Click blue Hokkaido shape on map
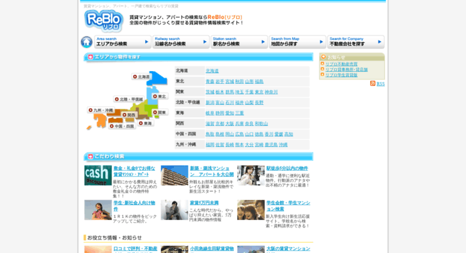466x253 pixels. click(x=158, y=79)
